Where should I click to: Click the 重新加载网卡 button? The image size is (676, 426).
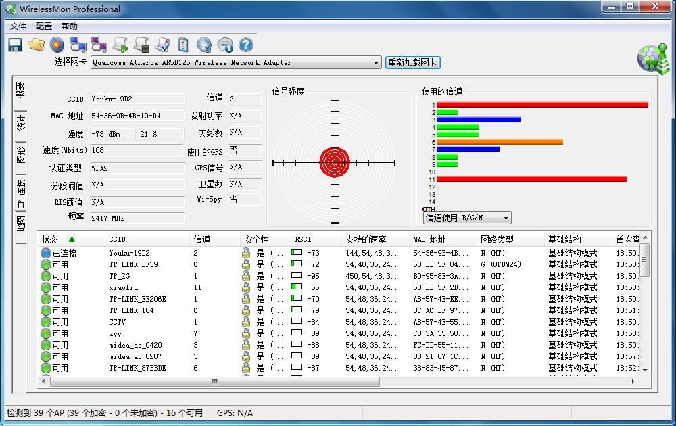click(412, 62)
